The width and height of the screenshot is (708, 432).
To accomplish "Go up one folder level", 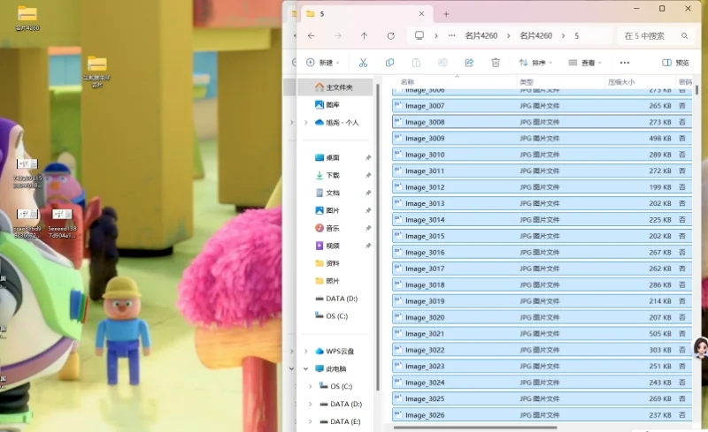I will [x=364, y=35].
